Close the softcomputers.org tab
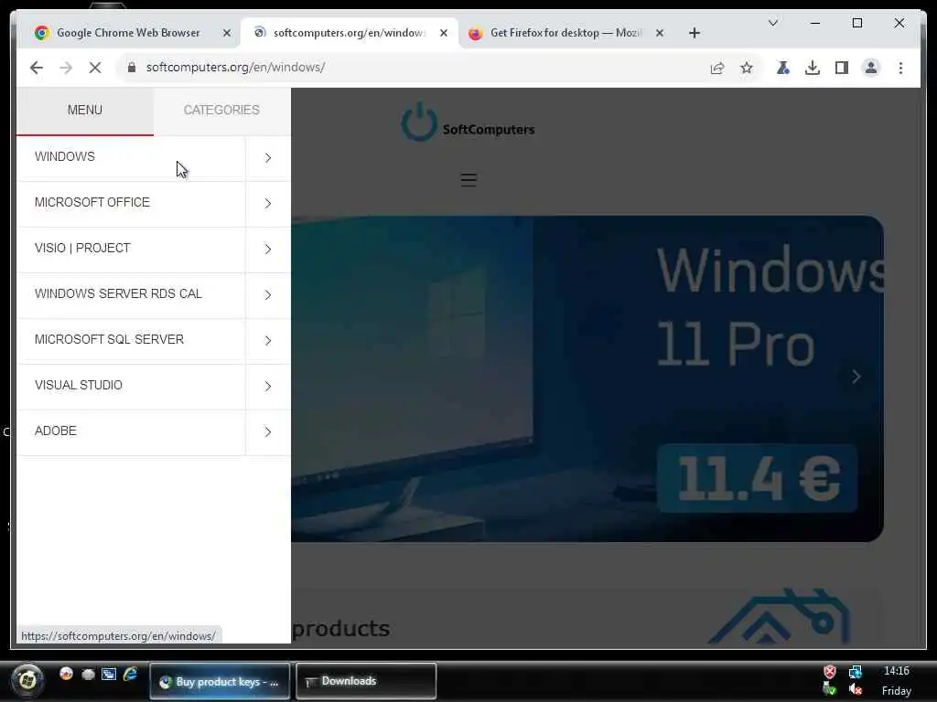The height and width of the screenshot is (702, 937). (x=444, y=34)
